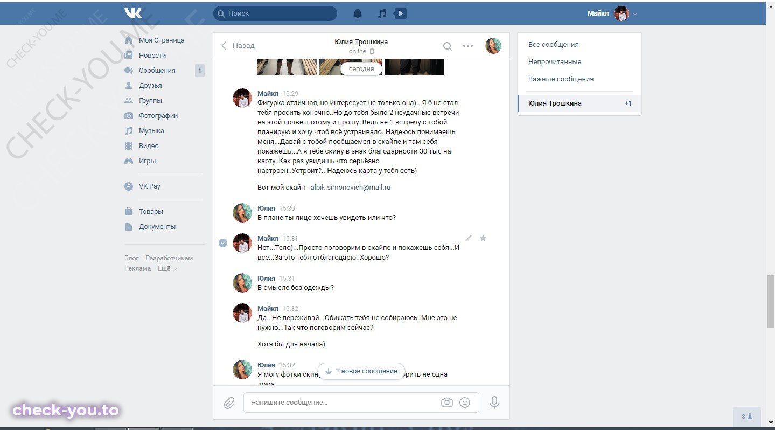Screen dimensions: 775x430
Task: Select the Юлия Трошкина conversation tab
Action: point(579,103)
